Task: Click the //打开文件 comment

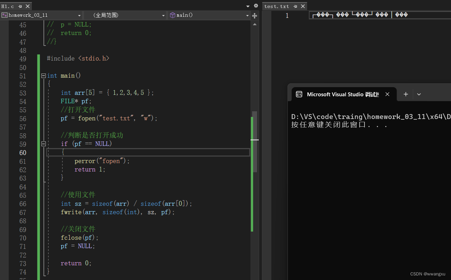Action: [78, 110]
